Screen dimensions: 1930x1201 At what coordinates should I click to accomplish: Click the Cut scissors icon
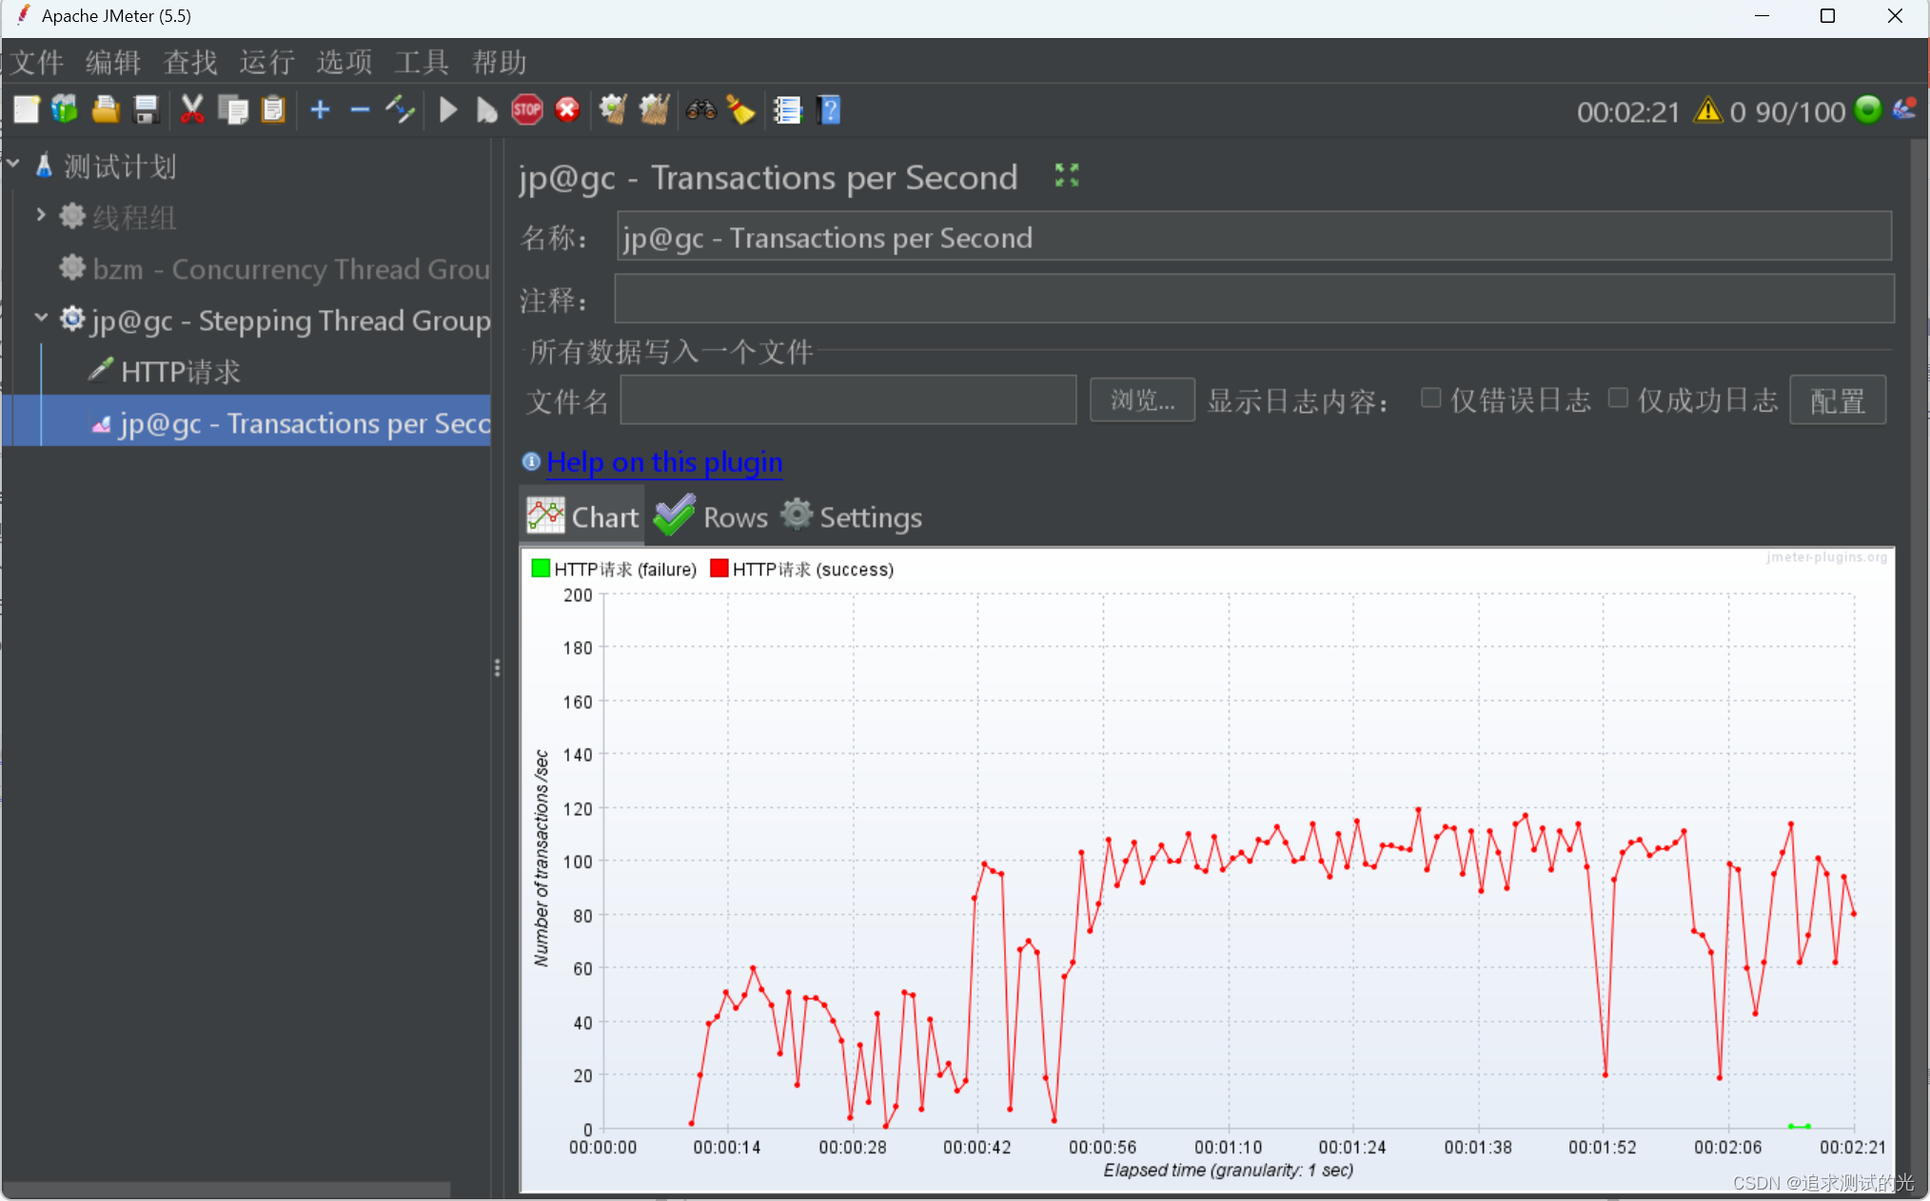tap(193, 109)
